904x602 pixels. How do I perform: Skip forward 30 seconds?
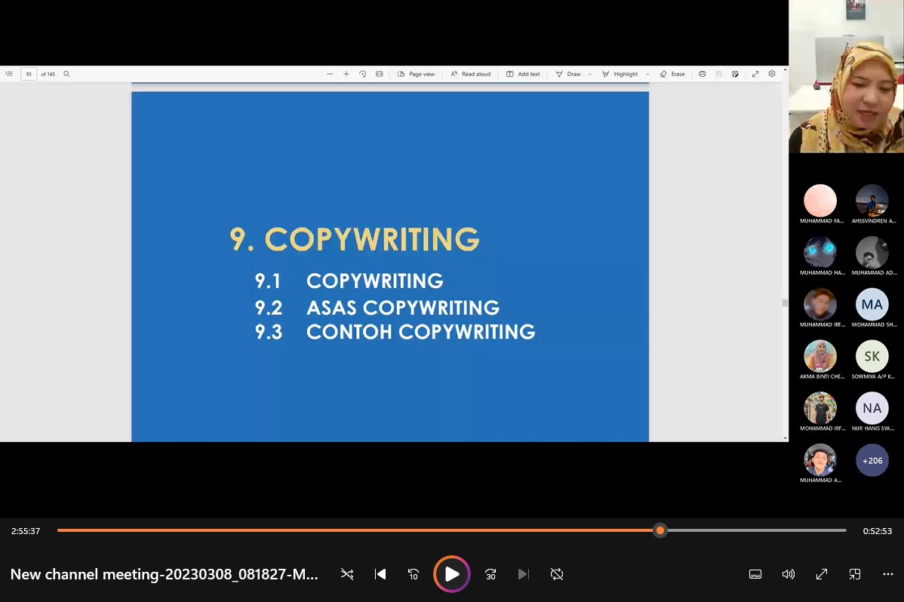(490, 574)
